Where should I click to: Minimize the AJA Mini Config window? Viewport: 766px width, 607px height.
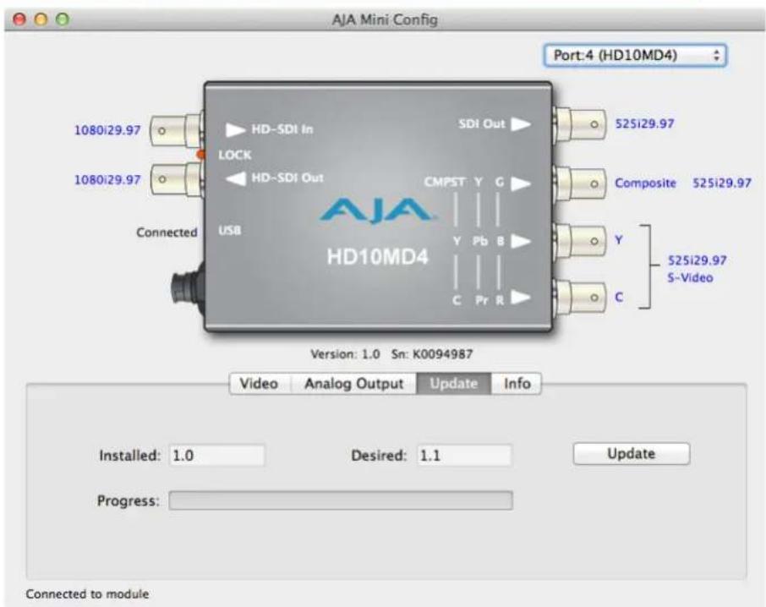click(x=41, y=19)
